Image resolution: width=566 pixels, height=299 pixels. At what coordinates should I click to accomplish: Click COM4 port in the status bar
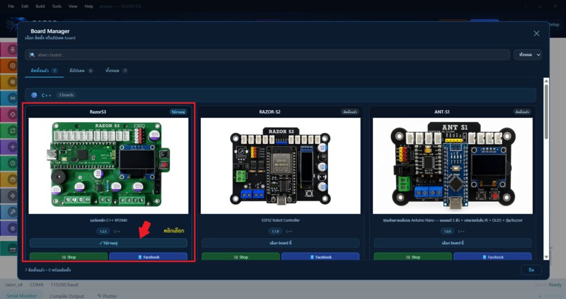pyautogui.click(x=36, y=285)
